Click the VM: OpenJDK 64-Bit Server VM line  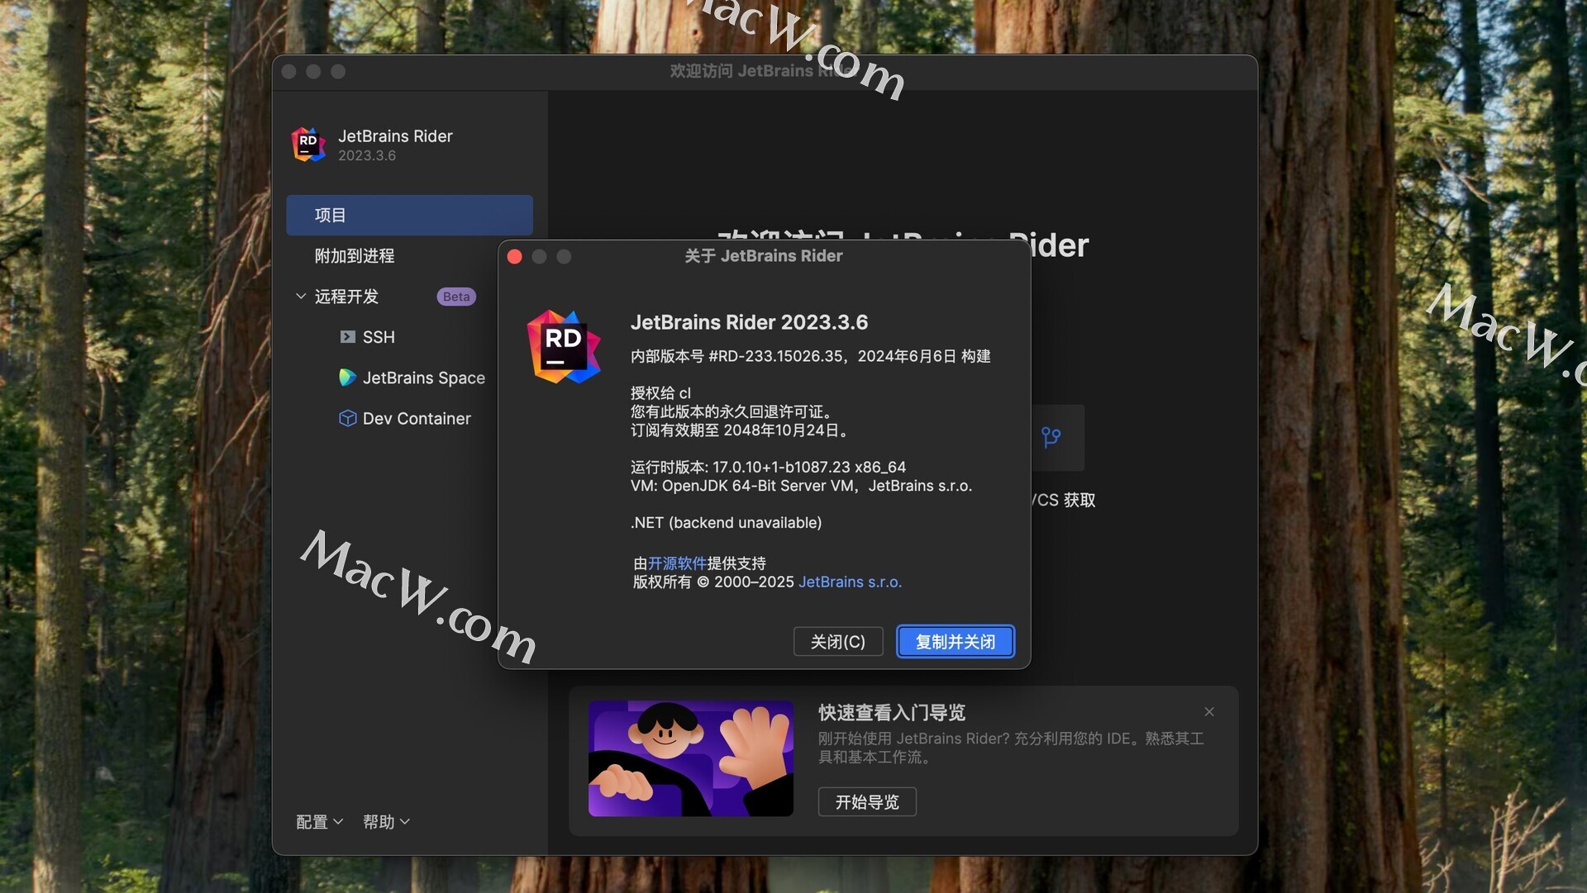(801, 486)
